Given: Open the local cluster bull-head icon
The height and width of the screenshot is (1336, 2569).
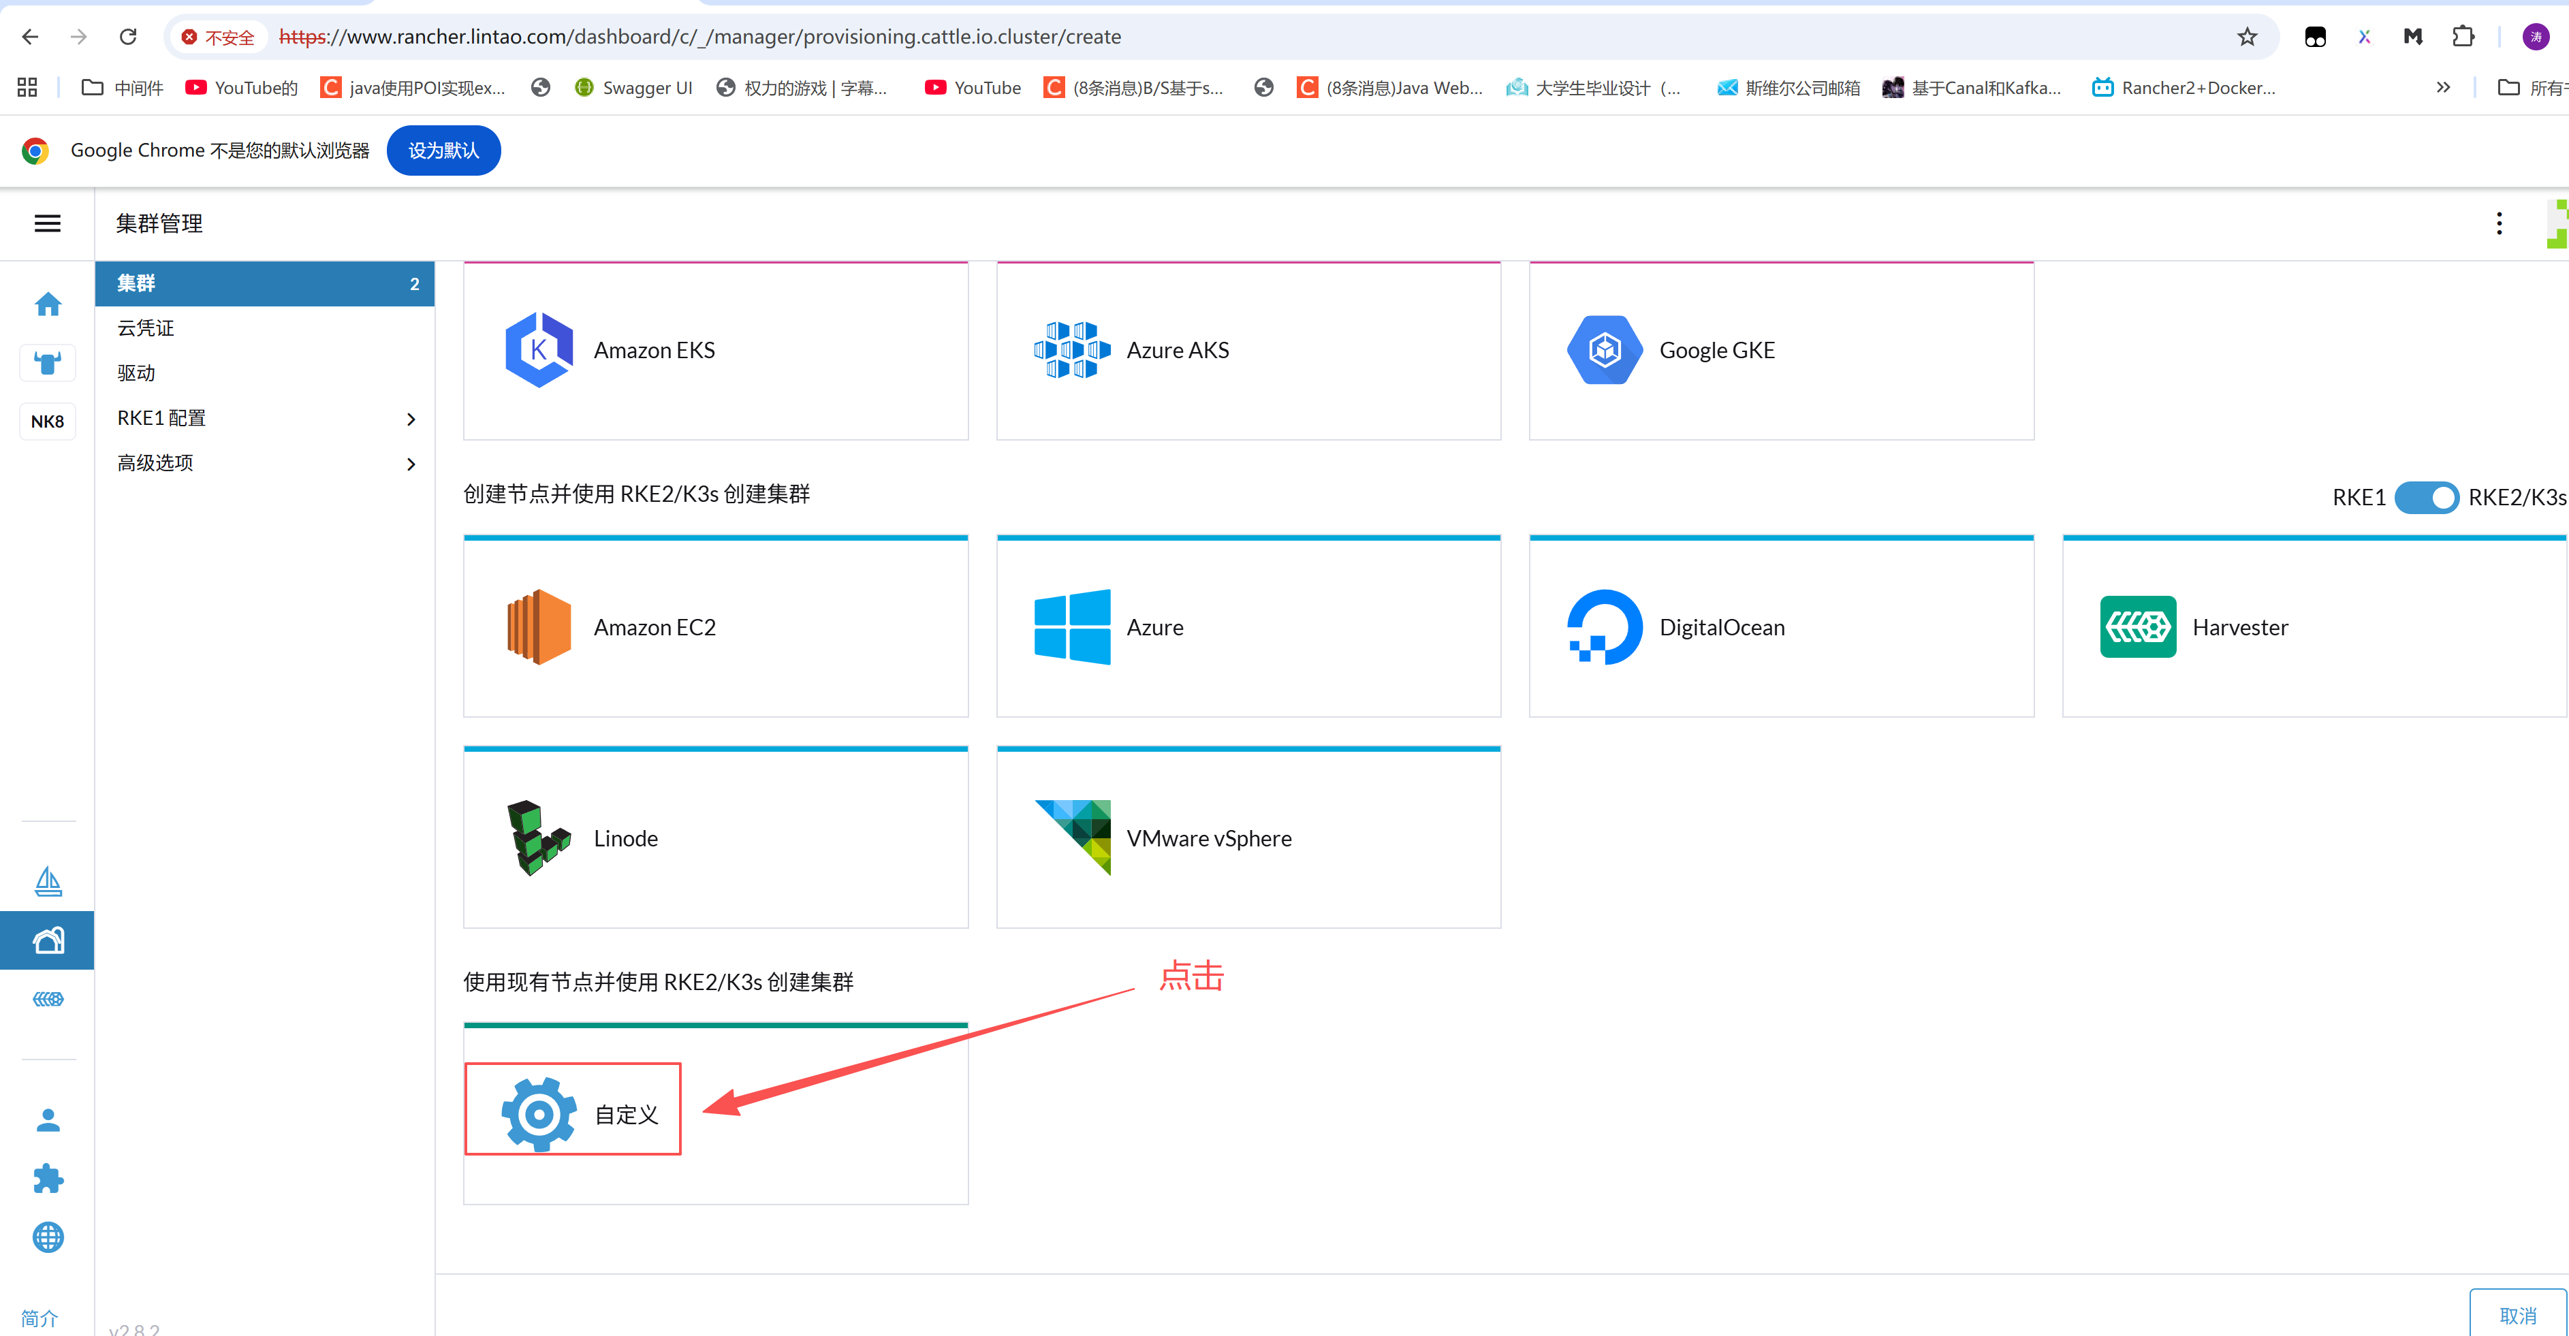Looking at the screenshot, I should 48,363.
